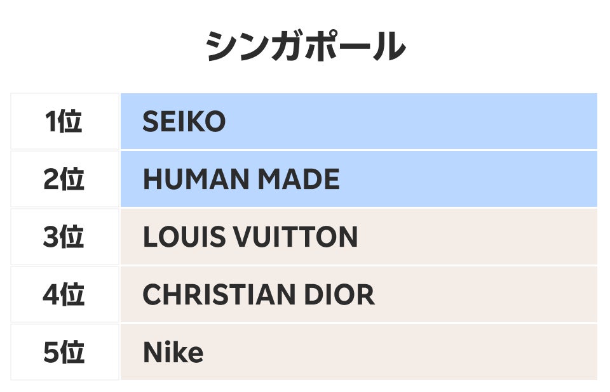
Task: Select the 1位 rank cell
Action: coord(64,121)
